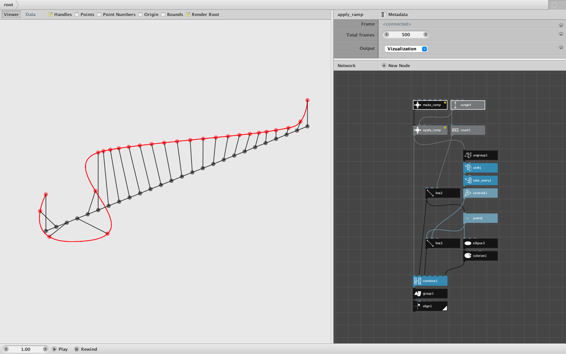Click the Frame <connected> field
The height and width of the screenshot is (354, 566).
[x=397, y=24]
